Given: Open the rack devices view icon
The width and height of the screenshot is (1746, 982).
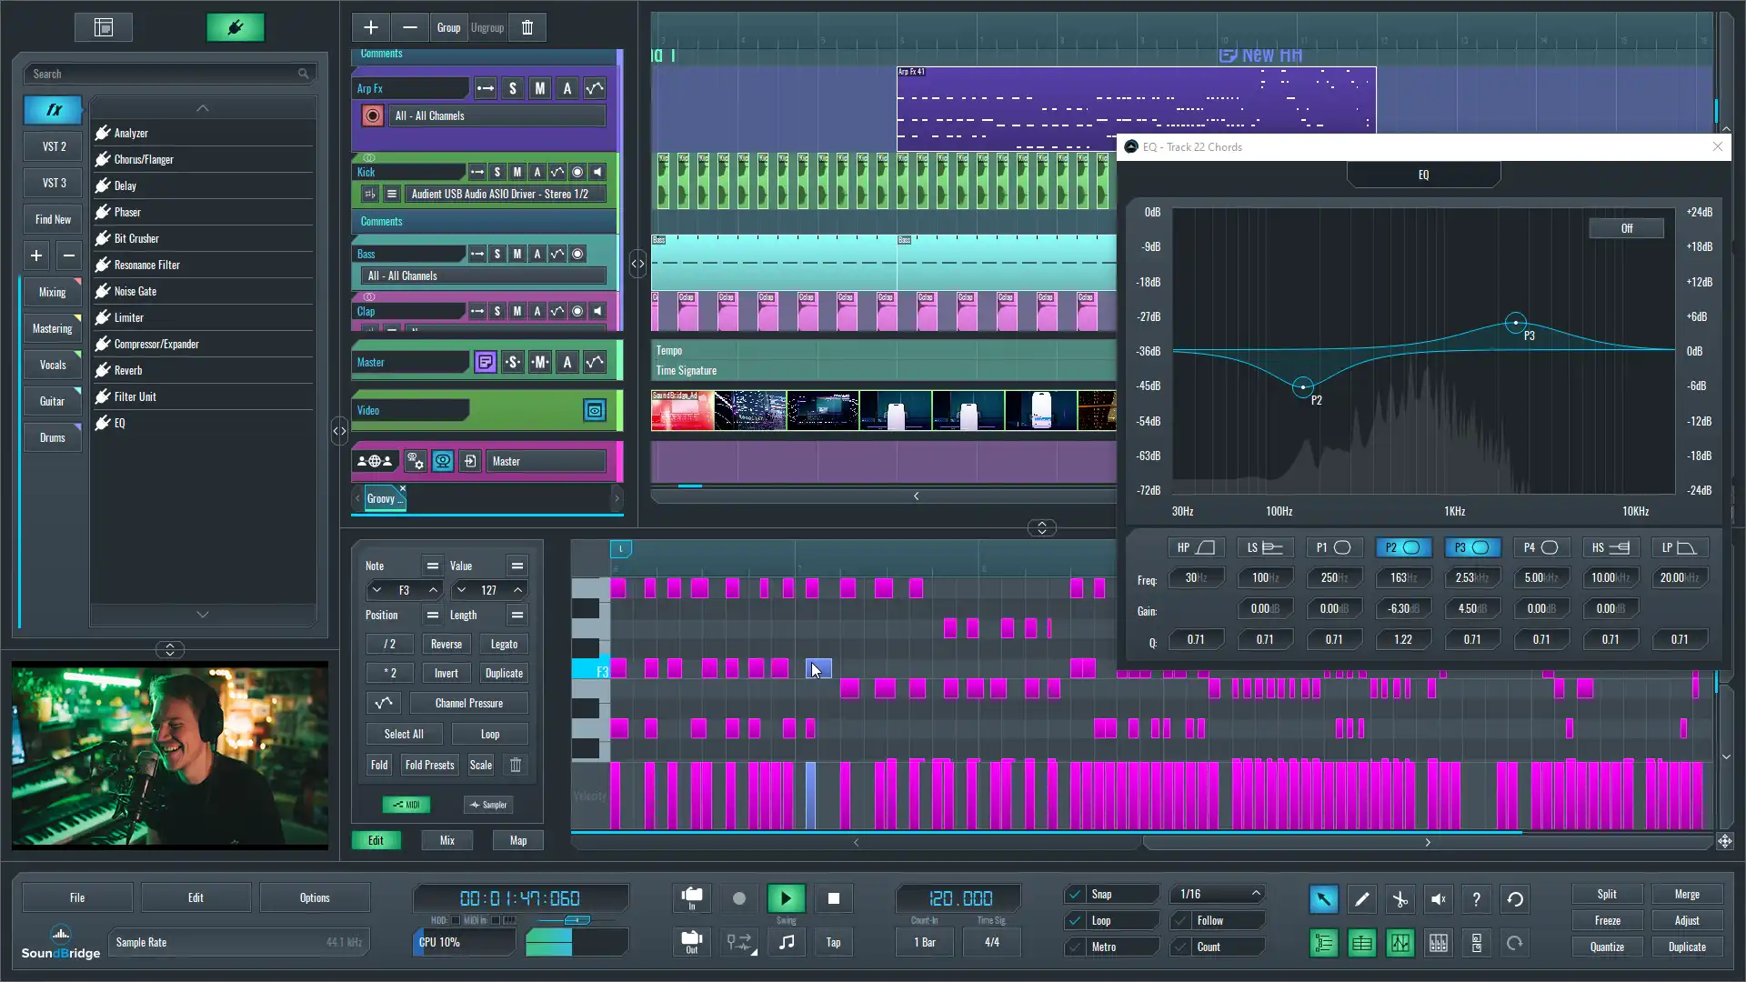Looking at the screenshot, I should pyautogui.click(x=1476, y=943).
